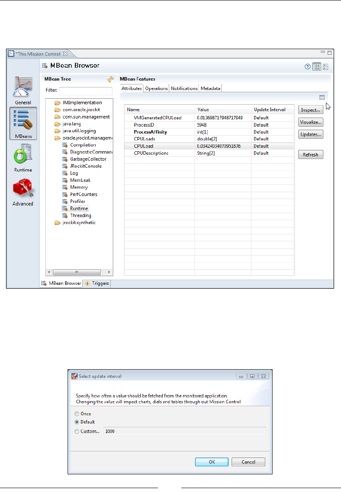Switch to the Attributes tab
Viewport: 341px width, 492px height.
pyautogui.click(x=131, y=88)
